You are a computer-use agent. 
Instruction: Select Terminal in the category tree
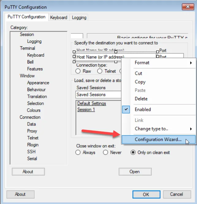tap(27, 48)
